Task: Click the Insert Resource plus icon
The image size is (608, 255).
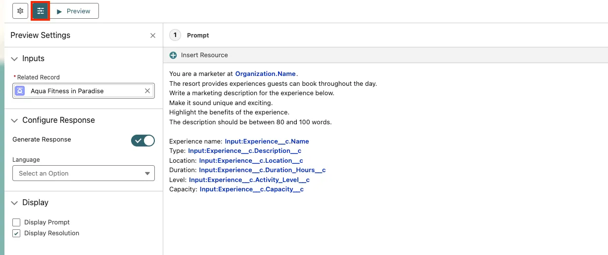Action: tap(173, 55)
